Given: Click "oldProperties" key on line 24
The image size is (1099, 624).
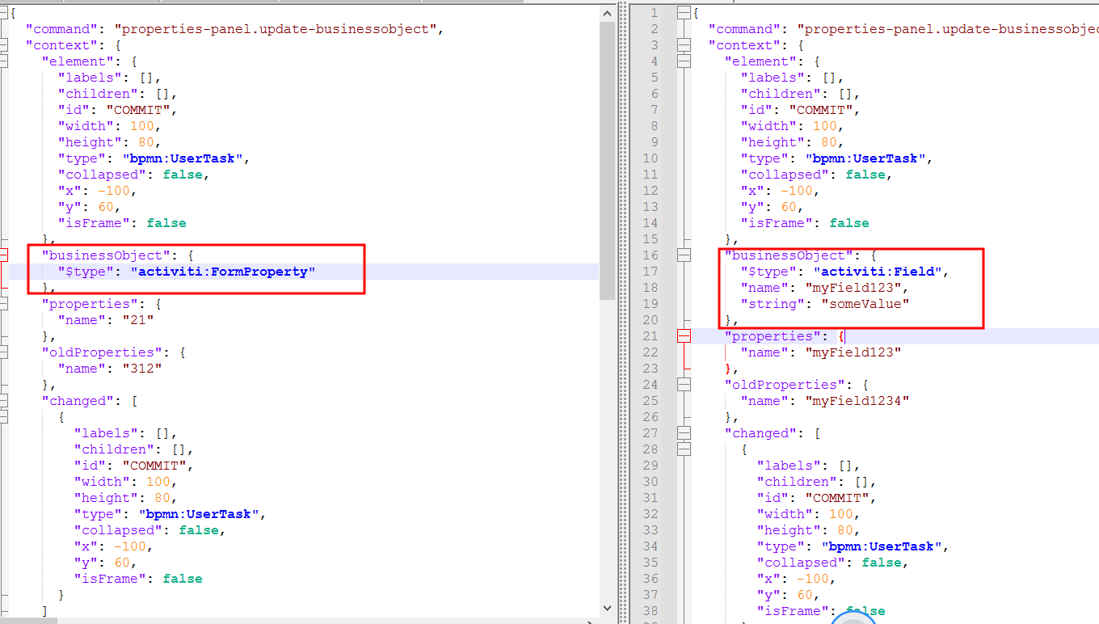Looking at the screenshot, I should pos(785,385).
